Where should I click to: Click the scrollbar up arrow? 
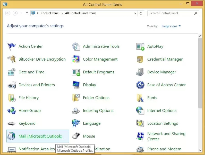200,36
